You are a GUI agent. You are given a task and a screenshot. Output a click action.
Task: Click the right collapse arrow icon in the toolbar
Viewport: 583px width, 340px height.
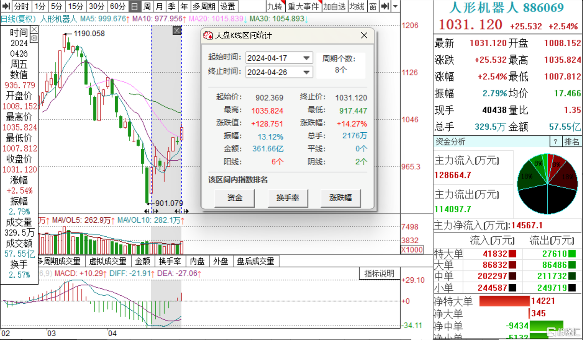385,6
